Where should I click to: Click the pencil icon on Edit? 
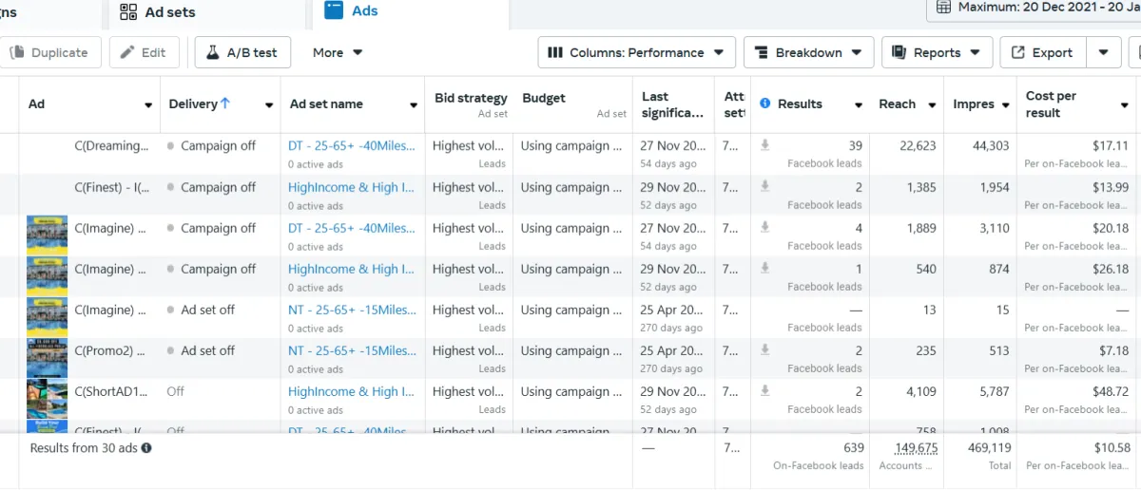pyautogui.click(x=128, y=53)
